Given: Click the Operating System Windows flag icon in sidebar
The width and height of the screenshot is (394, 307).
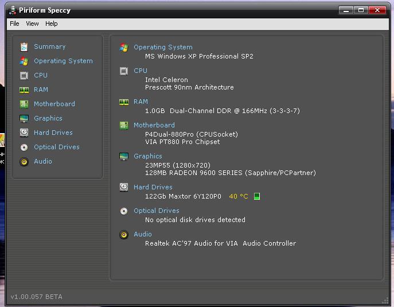Looking at the screenshot, I should [24, 61].
